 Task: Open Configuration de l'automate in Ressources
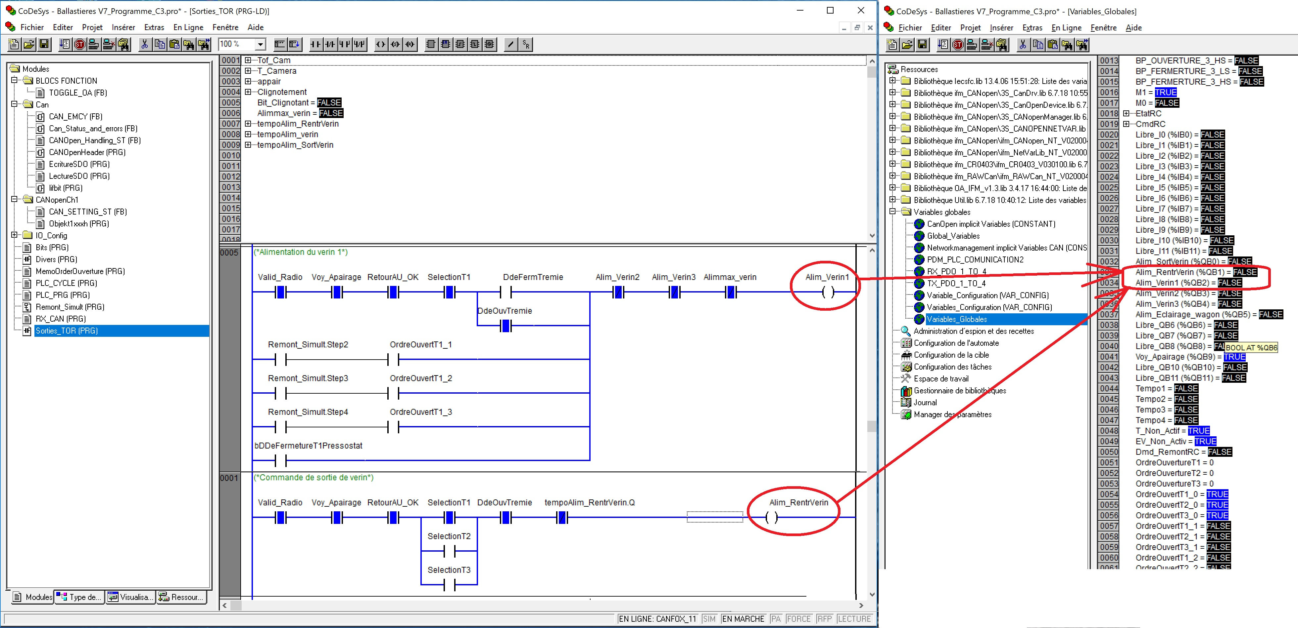click(x=956, y=343)
